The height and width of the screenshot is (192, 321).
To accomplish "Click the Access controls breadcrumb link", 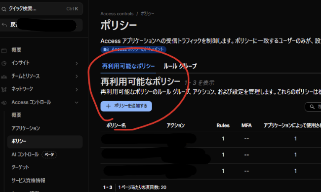I will [x=117, y=14].
